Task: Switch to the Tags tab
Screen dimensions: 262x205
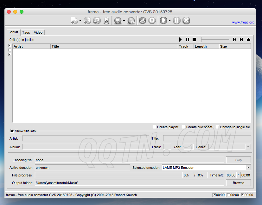Action: coord(26,32)
